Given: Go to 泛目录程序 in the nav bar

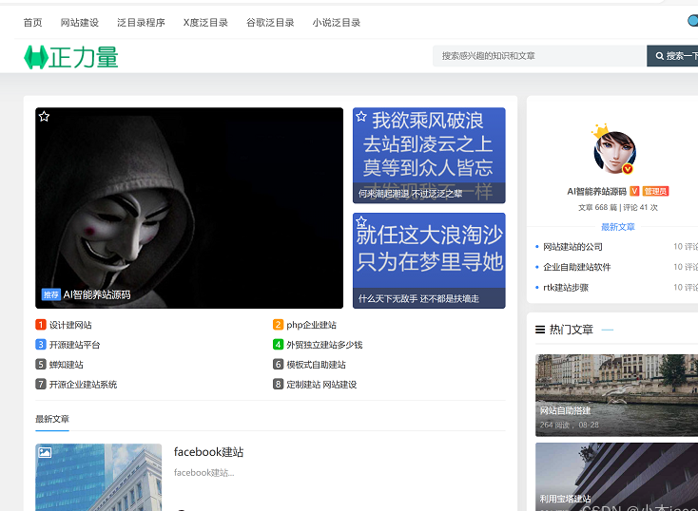Looking at the screenshot, I should [141, 23].
